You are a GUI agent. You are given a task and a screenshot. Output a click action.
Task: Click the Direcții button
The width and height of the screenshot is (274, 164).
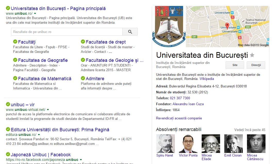click(256, 65)
